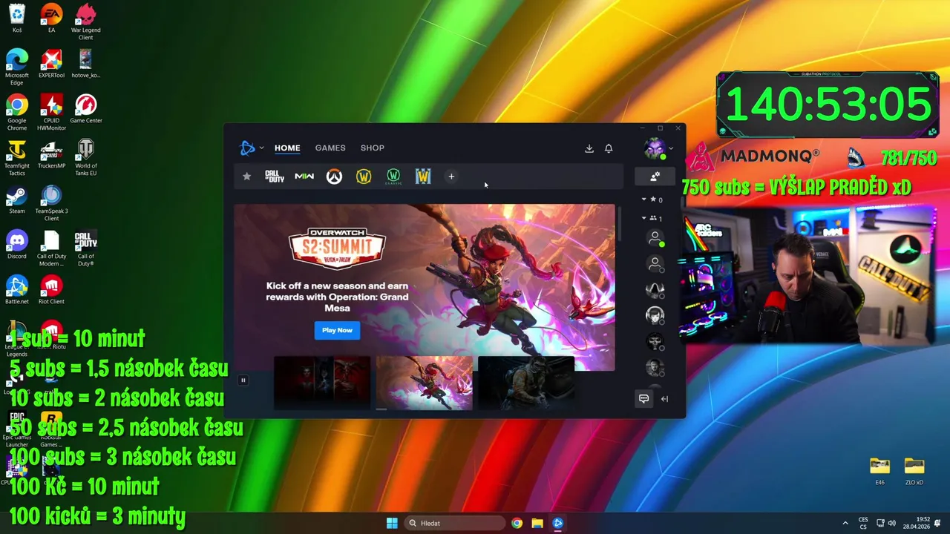Switch to the HOME tab
Screen dimensions: 950x534
tap(287, 148)
